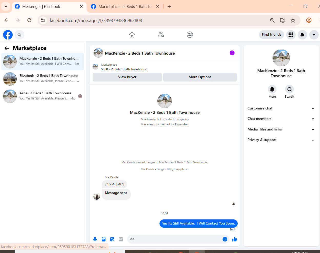
Task: Open the Groups icon in top navigation
Action: (190, 35)
